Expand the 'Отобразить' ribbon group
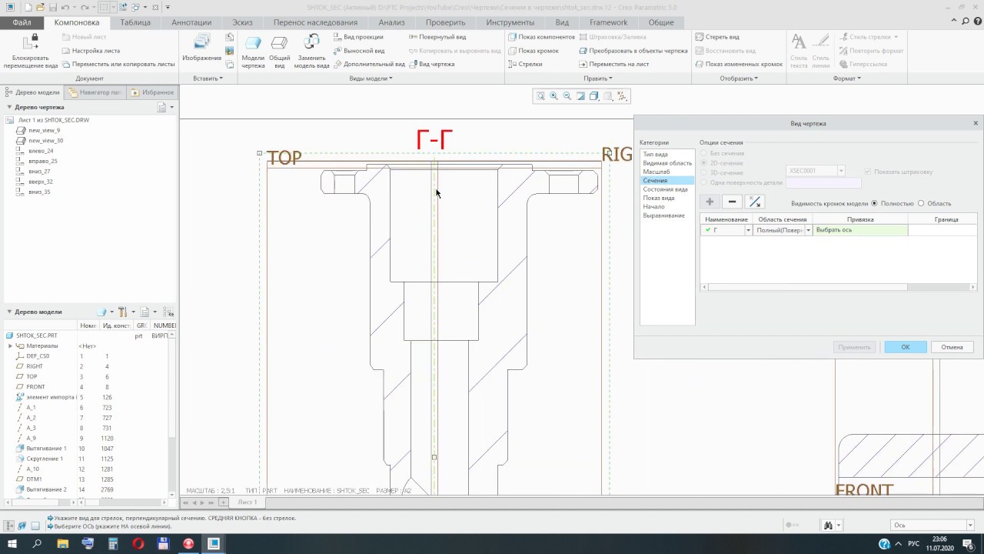 coord(739,78)
